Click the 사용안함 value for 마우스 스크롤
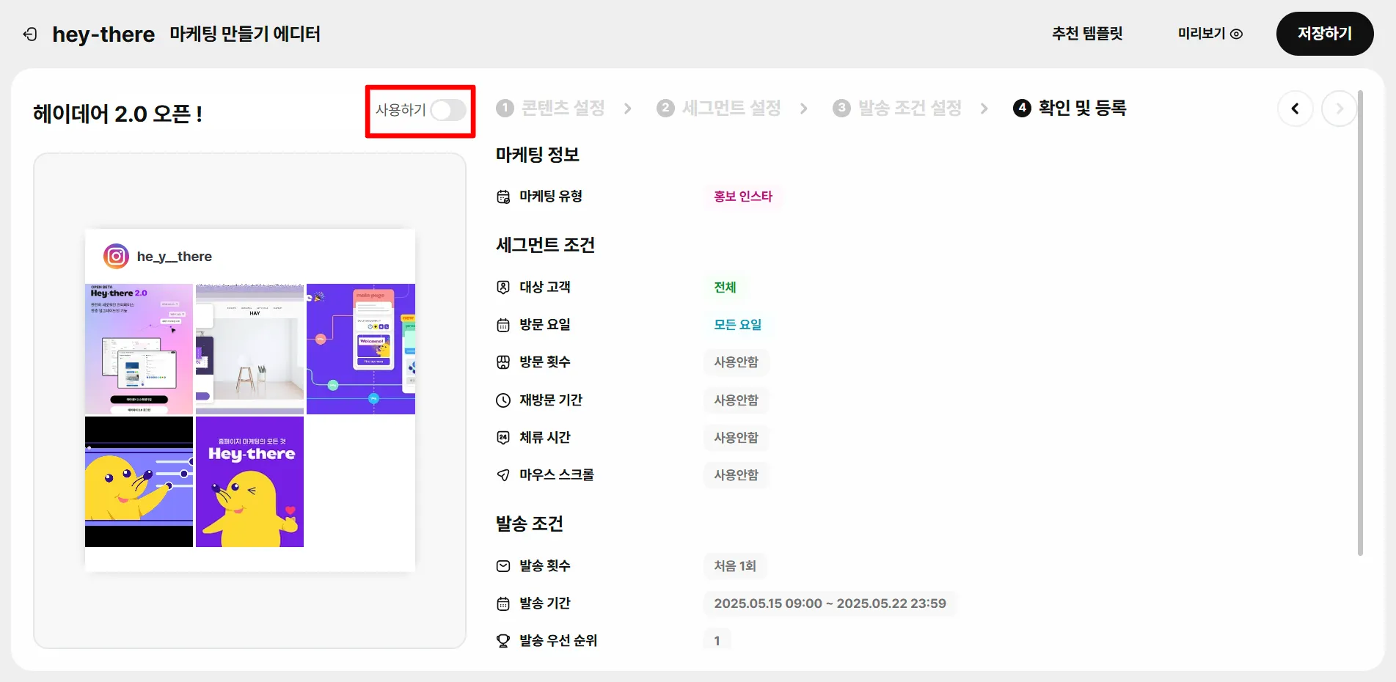Image resolution: width=1396 pixels, height=682 pixels. coord(737,475)
